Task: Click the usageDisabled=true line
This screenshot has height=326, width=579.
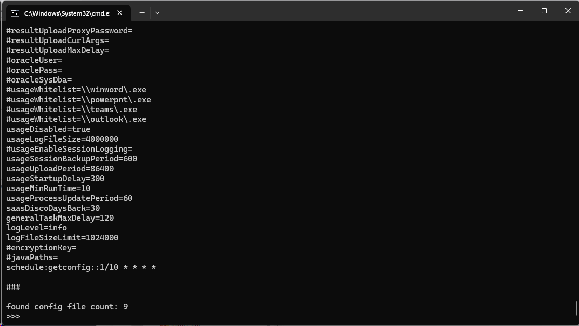Action: pyautogui.click(x=48, y=129)
